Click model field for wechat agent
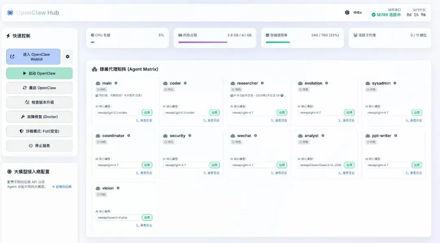 click(253, 165)
